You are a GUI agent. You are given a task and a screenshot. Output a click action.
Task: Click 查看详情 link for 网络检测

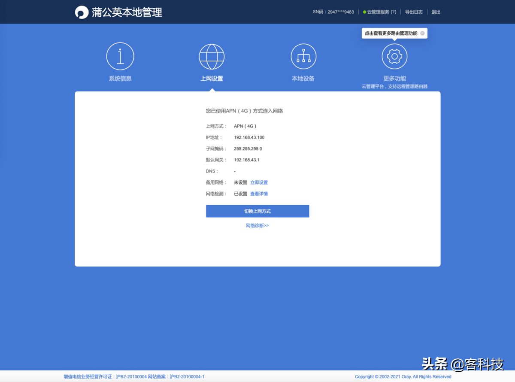pyautogui.click(x=259, y=194)
